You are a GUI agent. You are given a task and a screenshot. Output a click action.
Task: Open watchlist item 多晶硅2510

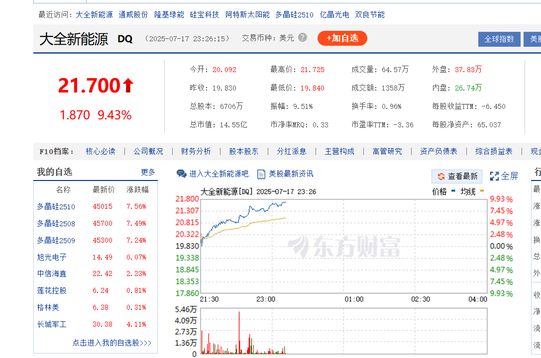point(56,207)
